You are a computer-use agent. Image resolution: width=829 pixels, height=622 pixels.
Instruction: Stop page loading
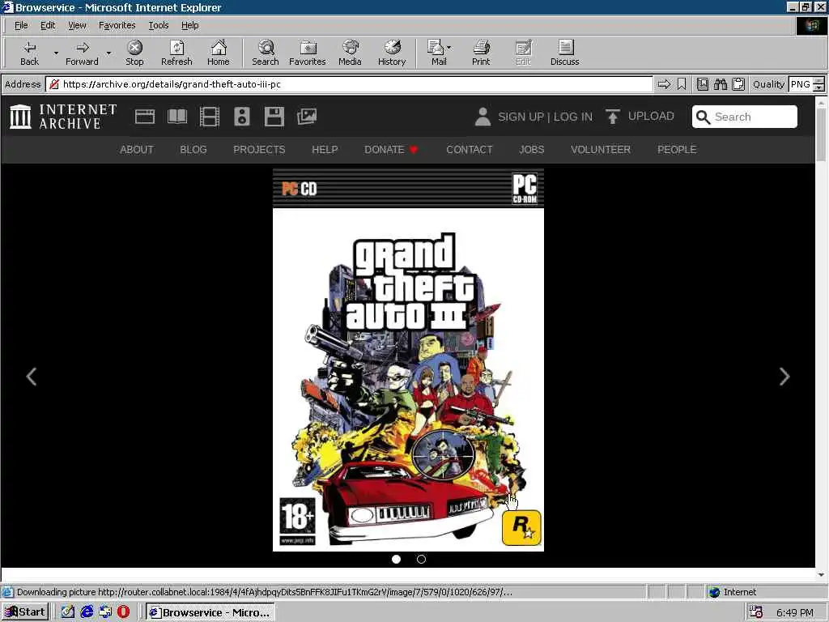pos(134,53)
